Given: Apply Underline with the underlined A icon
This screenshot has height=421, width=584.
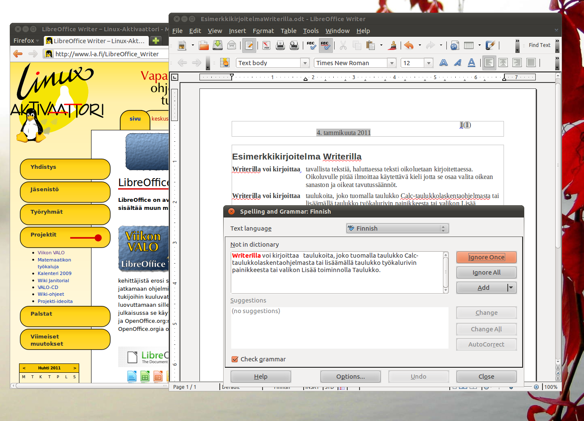Looking at the screenshot, I should [x=471, y=63].
